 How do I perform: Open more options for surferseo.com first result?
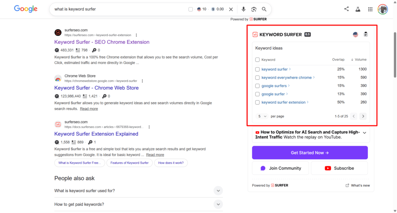[x=136, y=35]
